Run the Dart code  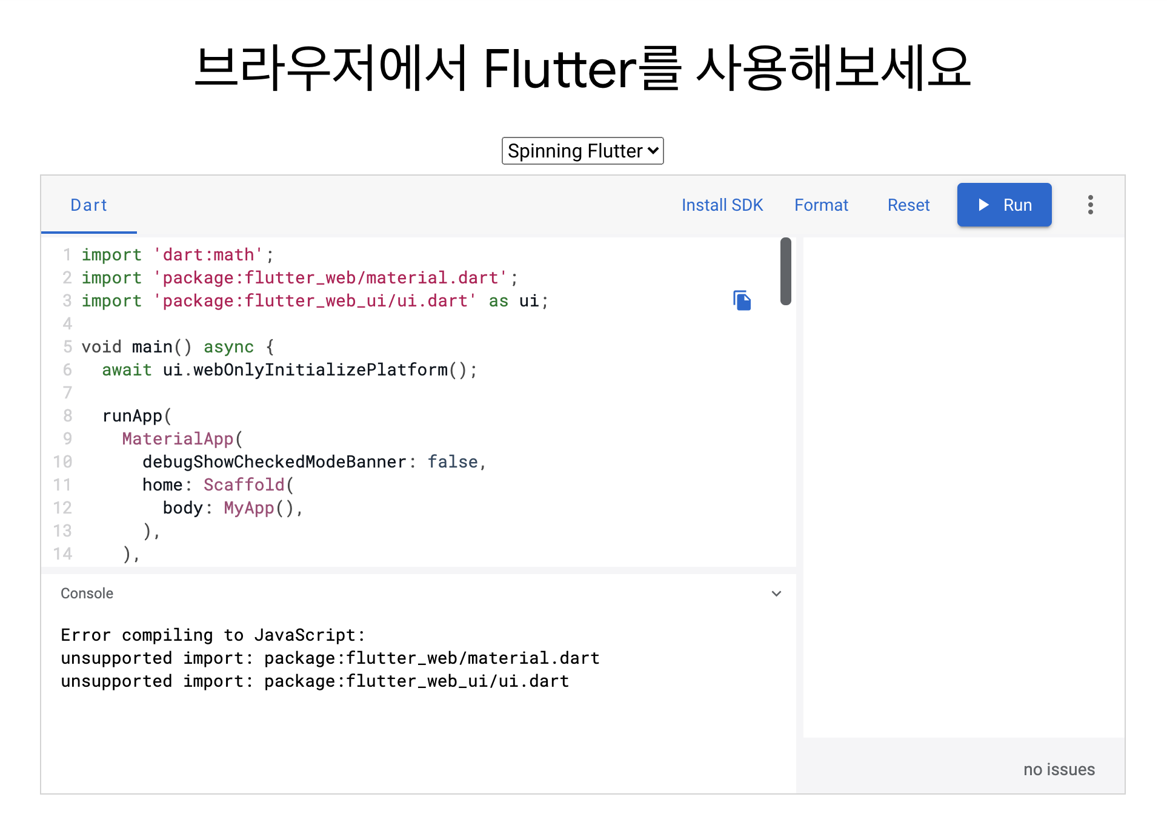(1004, 205)
